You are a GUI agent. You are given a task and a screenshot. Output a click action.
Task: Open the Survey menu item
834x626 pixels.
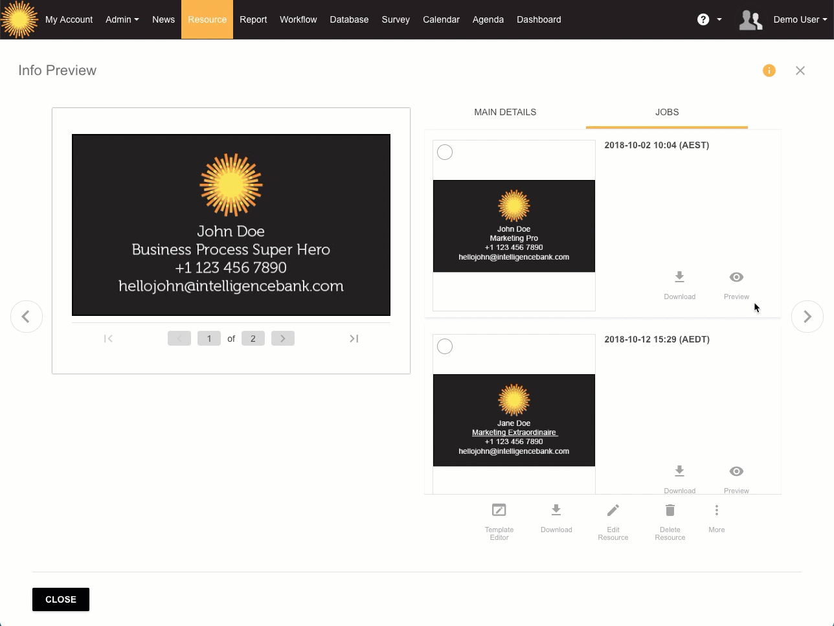(x=396, y=19)
